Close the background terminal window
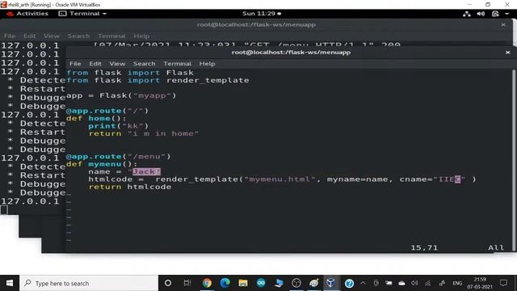This screenshot has height=291, width=517. pos(503,25)
